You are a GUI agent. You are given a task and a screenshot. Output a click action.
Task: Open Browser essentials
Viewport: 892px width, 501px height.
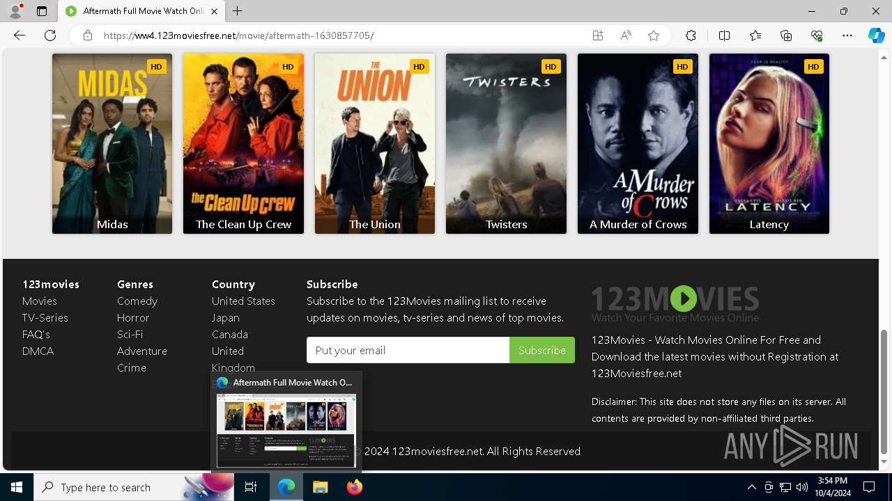[817, 35]
